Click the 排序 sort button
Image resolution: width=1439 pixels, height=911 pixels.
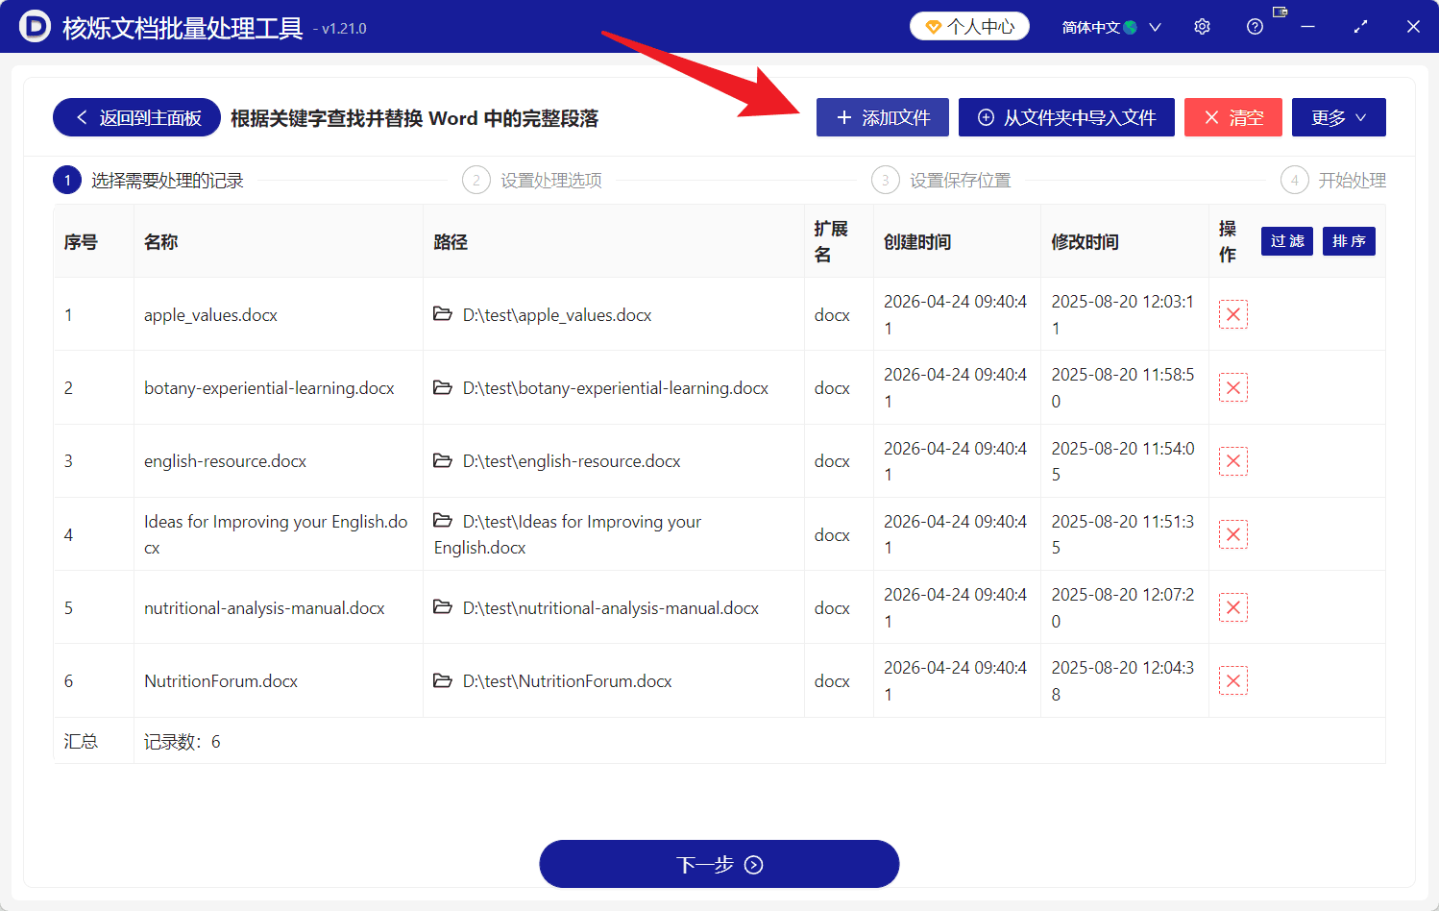[x=1349, y=241]
